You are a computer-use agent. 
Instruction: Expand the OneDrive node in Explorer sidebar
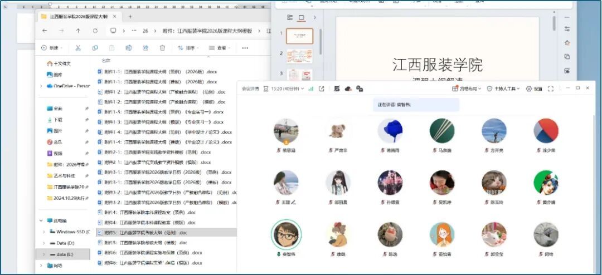(41, 86)
